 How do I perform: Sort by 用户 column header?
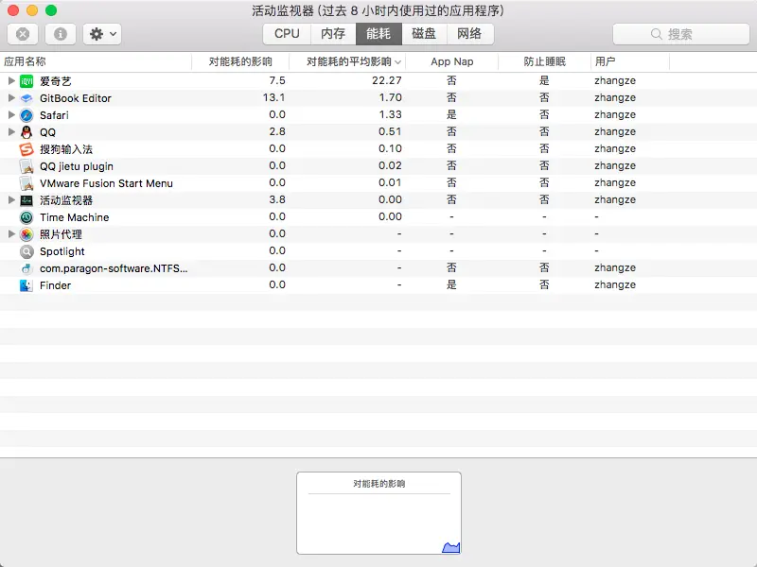point(630,61)
